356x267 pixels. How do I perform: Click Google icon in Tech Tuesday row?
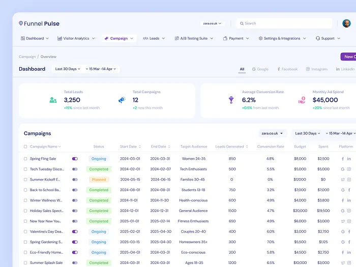[343, 169]
